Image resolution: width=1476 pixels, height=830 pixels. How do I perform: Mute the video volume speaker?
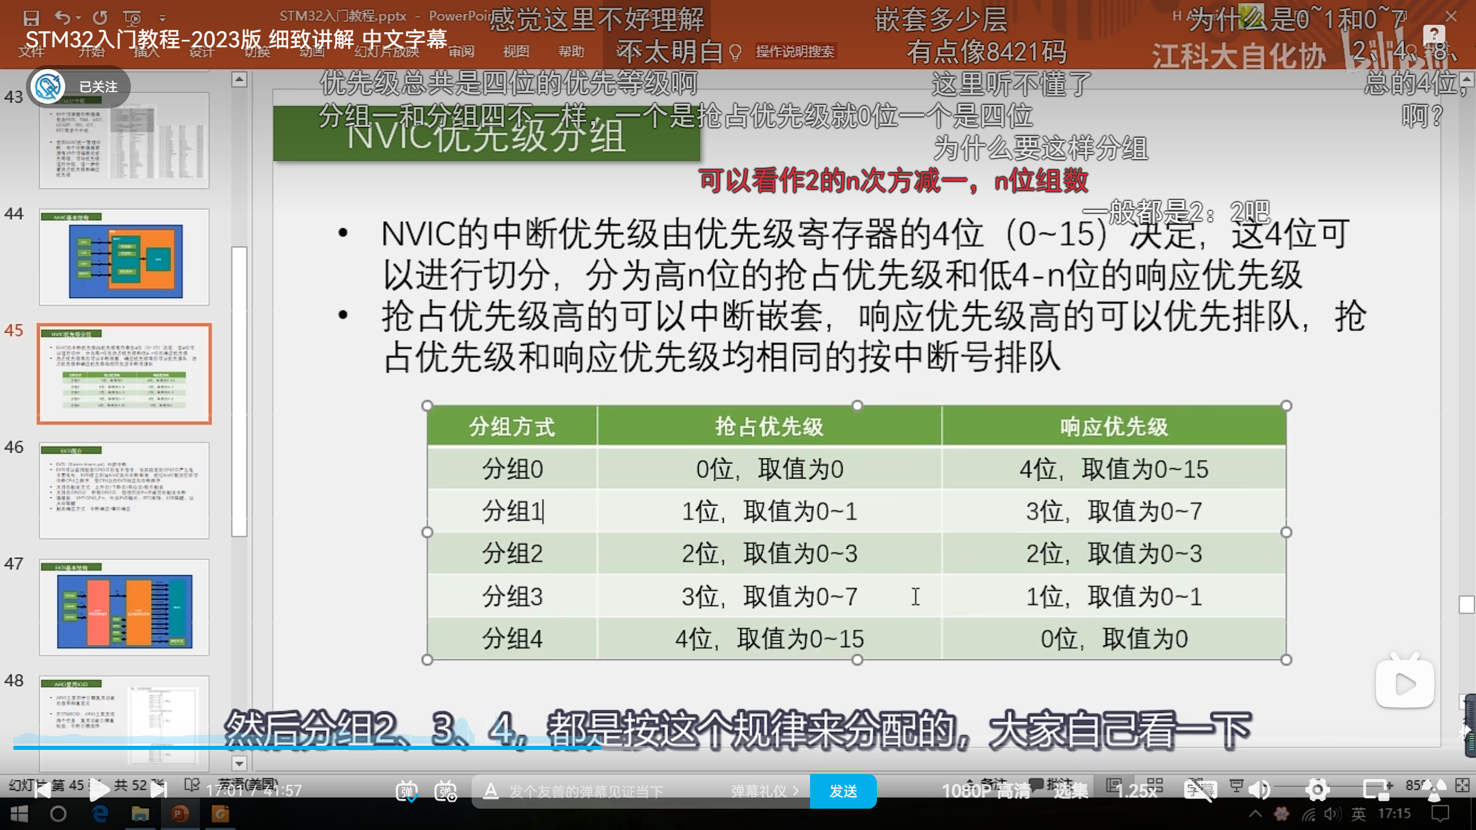click(x=1259, y=790)
